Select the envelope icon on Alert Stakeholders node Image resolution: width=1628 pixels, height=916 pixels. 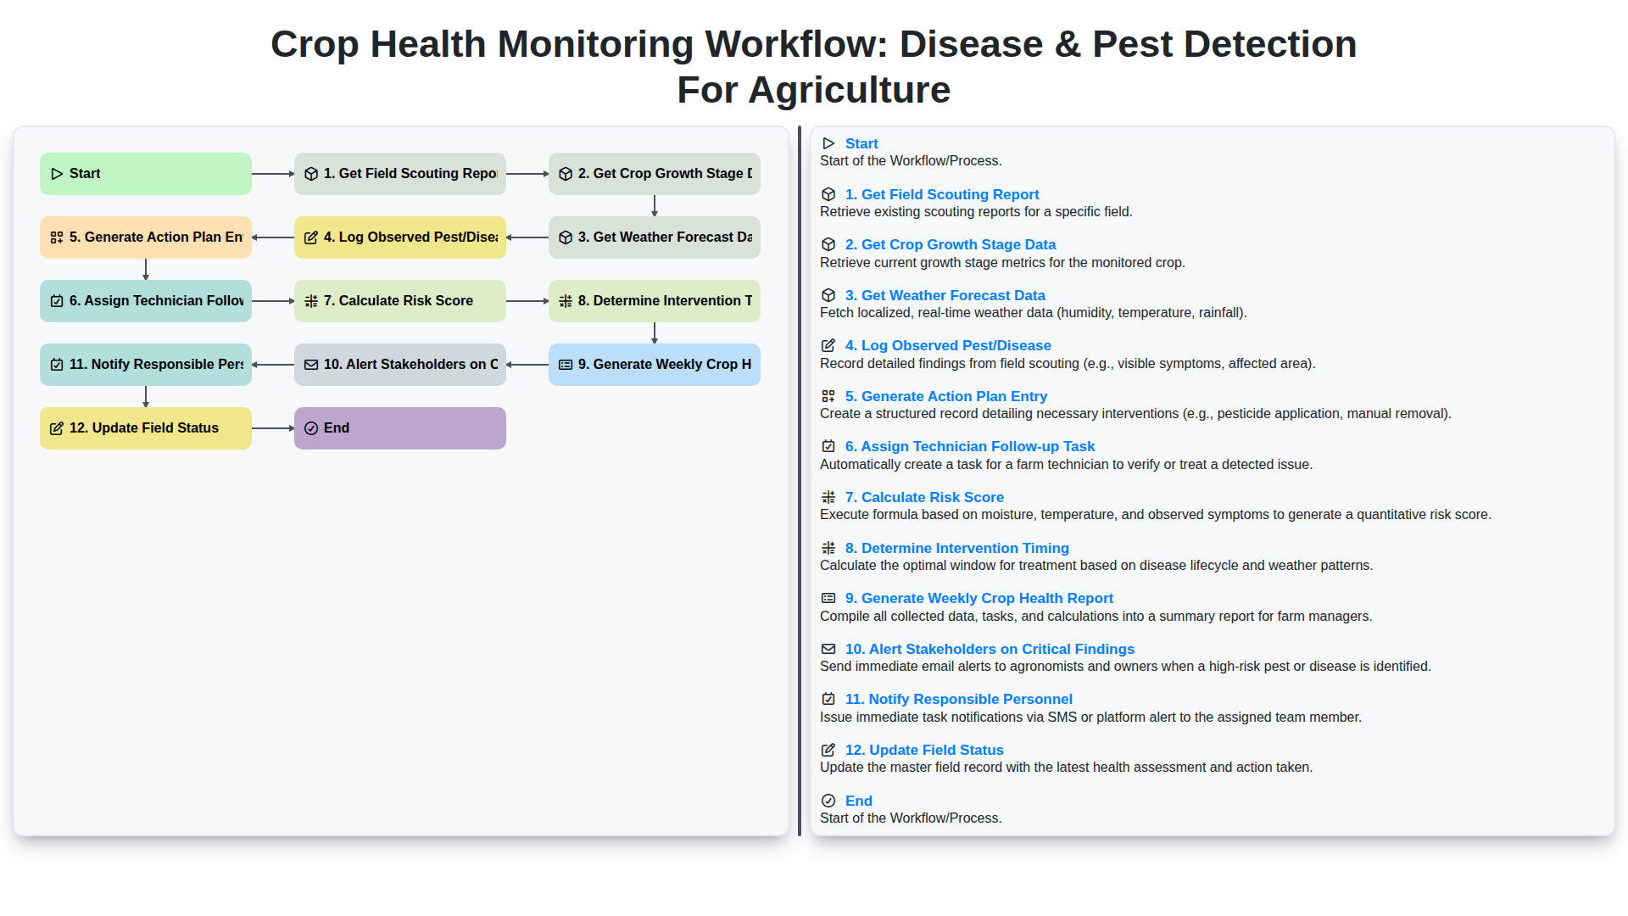tap(311, 364)
